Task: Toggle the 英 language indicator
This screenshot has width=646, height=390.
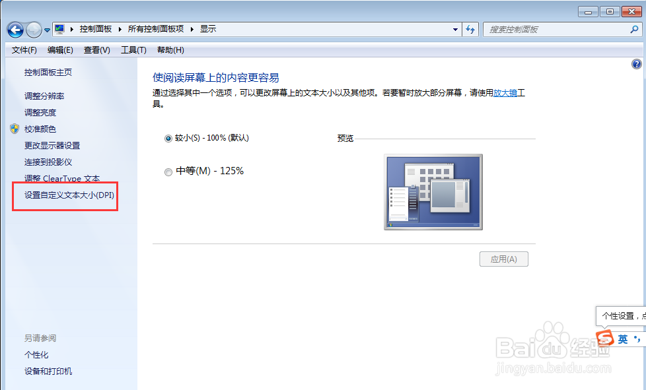Action: (622, 339)
